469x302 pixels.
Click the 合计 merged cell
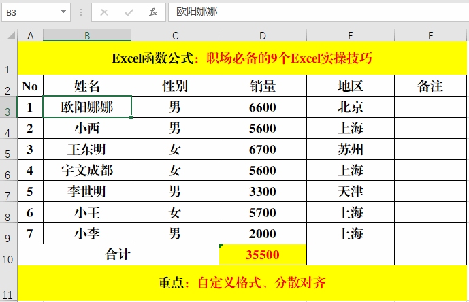tap(118, 254)
